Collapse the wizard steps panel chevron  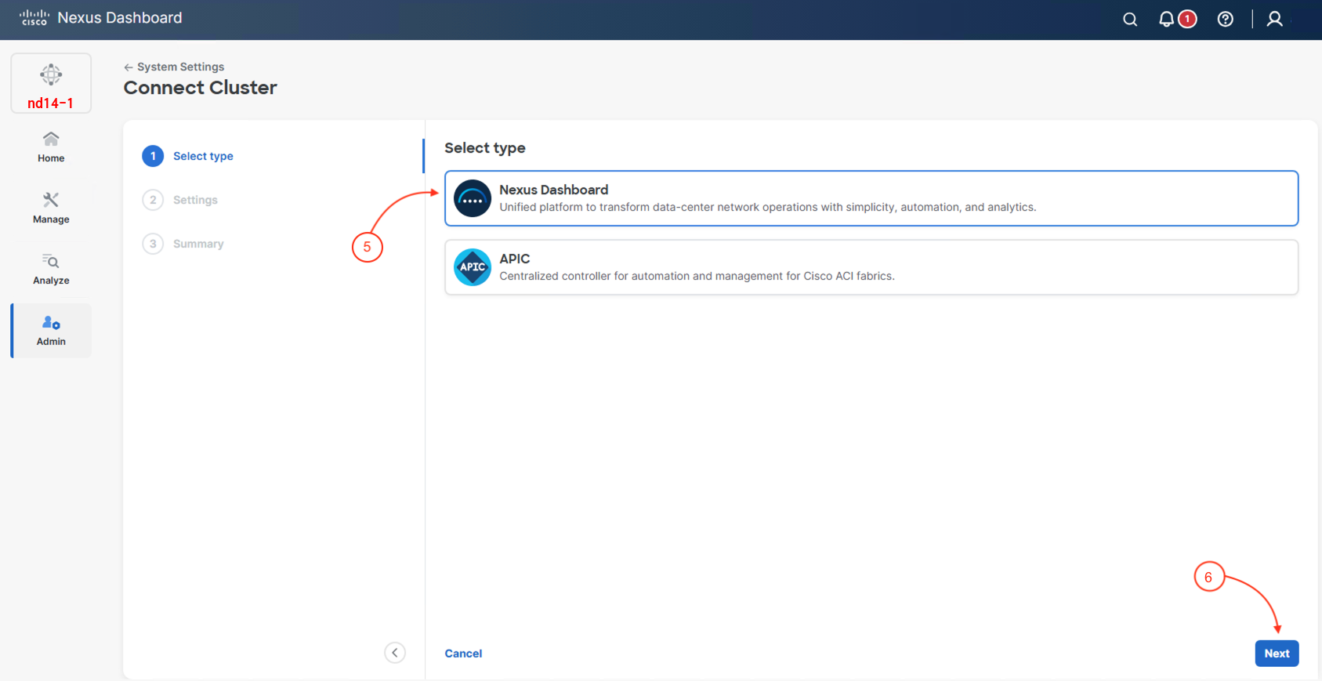[395, 653]
